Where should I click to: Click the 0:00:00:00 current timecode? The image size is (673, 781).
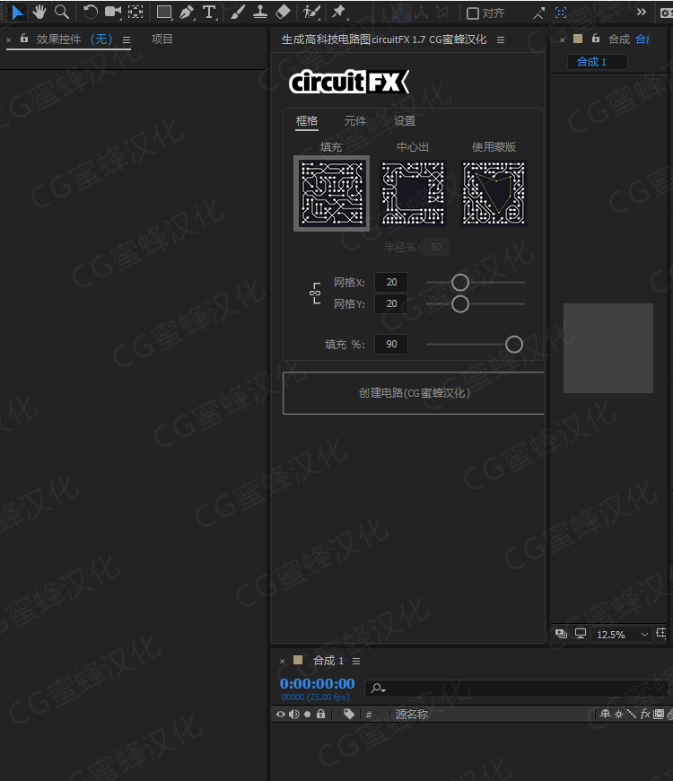[317, 683]
